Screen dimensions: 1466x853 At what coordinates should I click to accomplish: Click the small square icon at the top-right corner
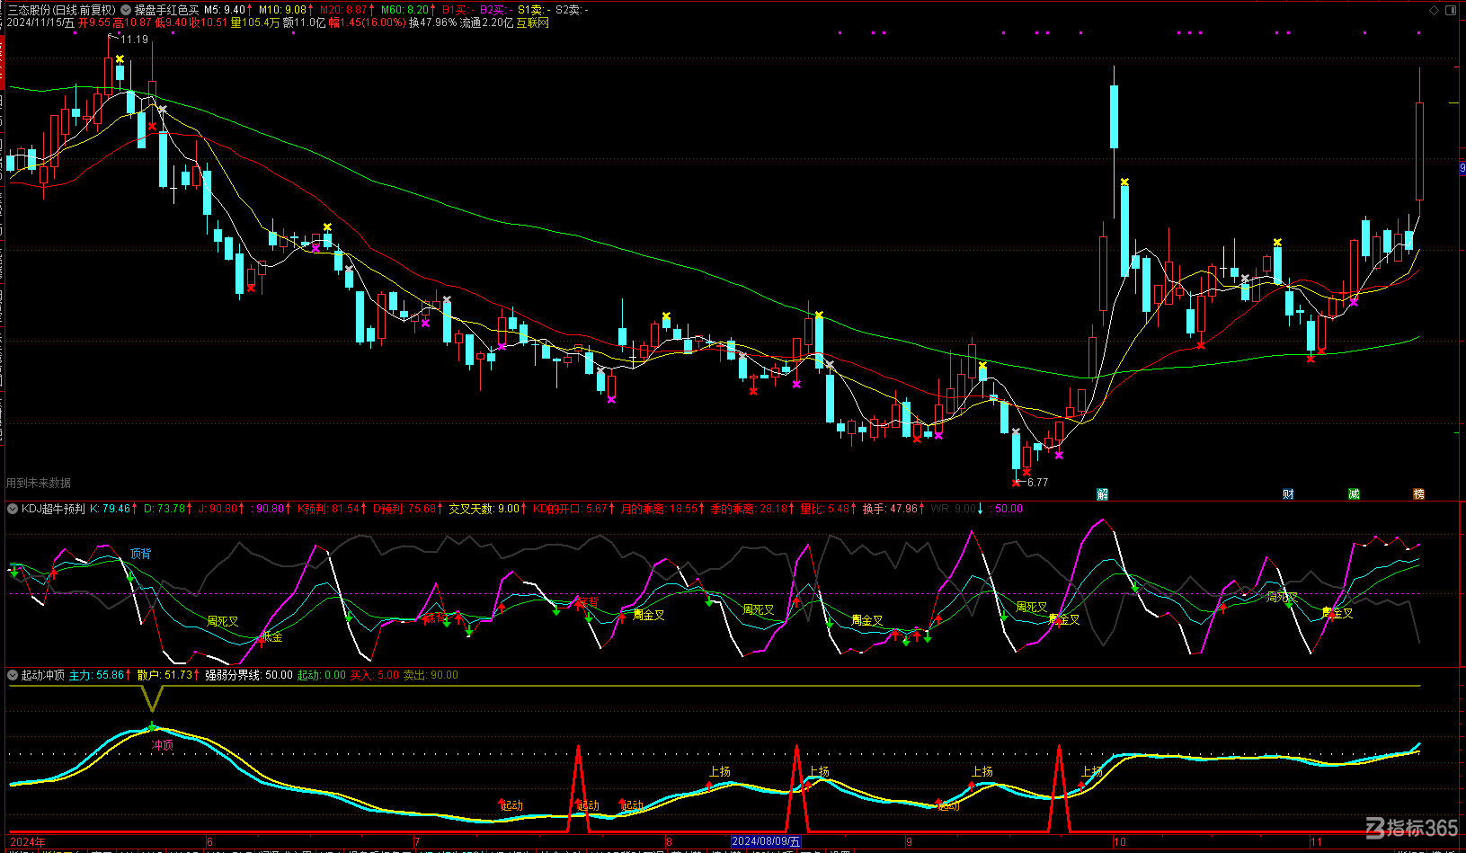click(x=1450, y=10)
